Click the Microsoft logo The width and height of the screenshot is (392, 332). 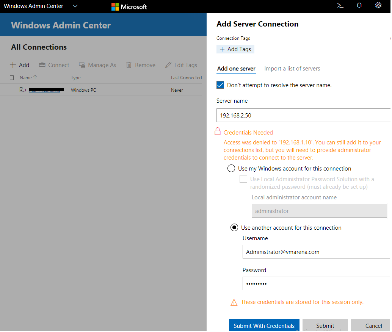pos(129,7)
